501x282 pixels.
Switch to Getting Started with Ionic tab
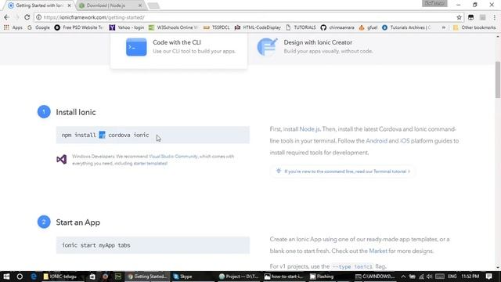(38, 5)
